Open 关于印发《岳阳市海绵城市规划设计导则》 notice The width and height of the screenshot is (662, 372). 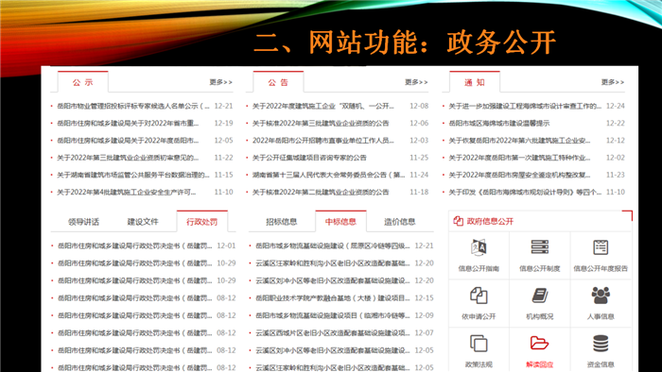pos(525,192)
